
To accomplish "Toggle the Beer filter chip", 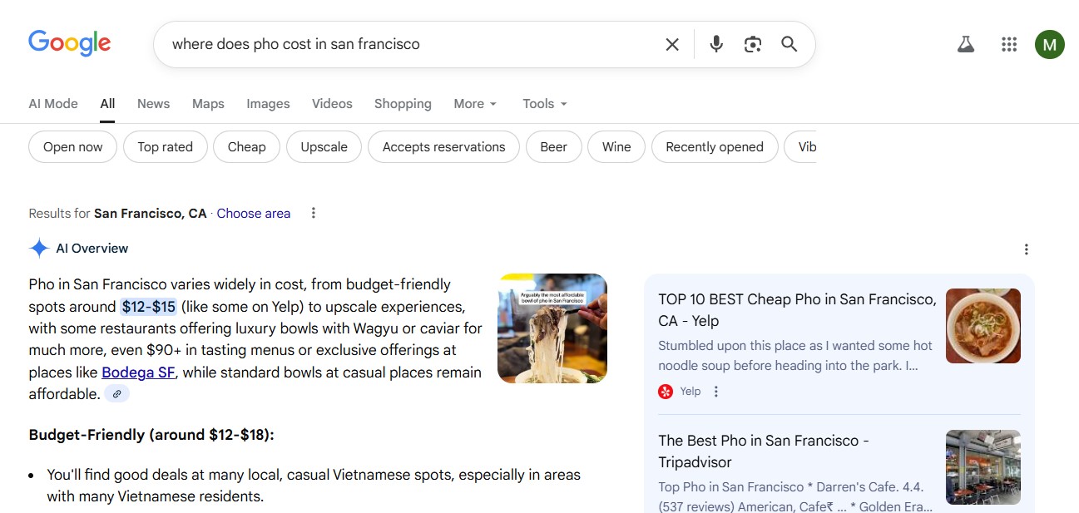I will (553, 147).
